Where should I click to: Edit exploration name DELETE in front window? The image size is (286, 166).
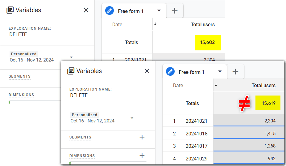[79, 95]
